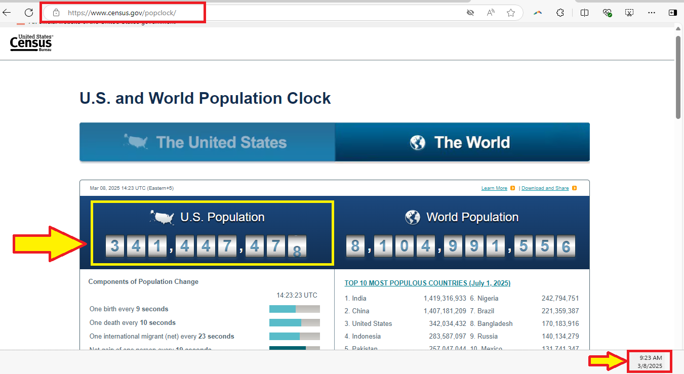The image size is (684, 374).
Task: Click the One birth every 9 seconds progress bar
Action: pos(295,309)
